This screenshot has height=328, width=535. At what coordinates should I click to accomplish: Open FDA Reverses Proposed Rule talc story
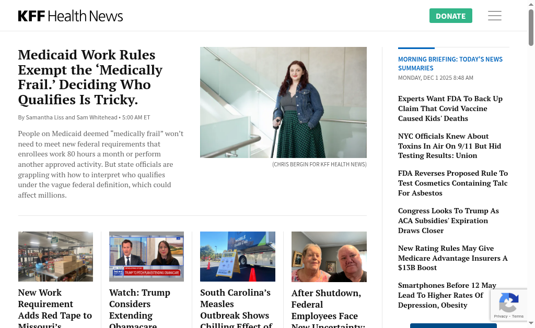(x=453, y=183)
